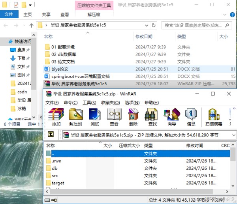Click the Extract To (解压到) toolbar icon

(75, 117)
